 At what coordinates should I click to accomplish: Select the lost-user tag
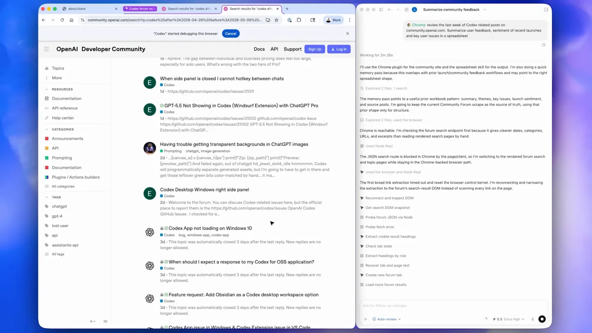pyautogui.click(x=60, y=226)
